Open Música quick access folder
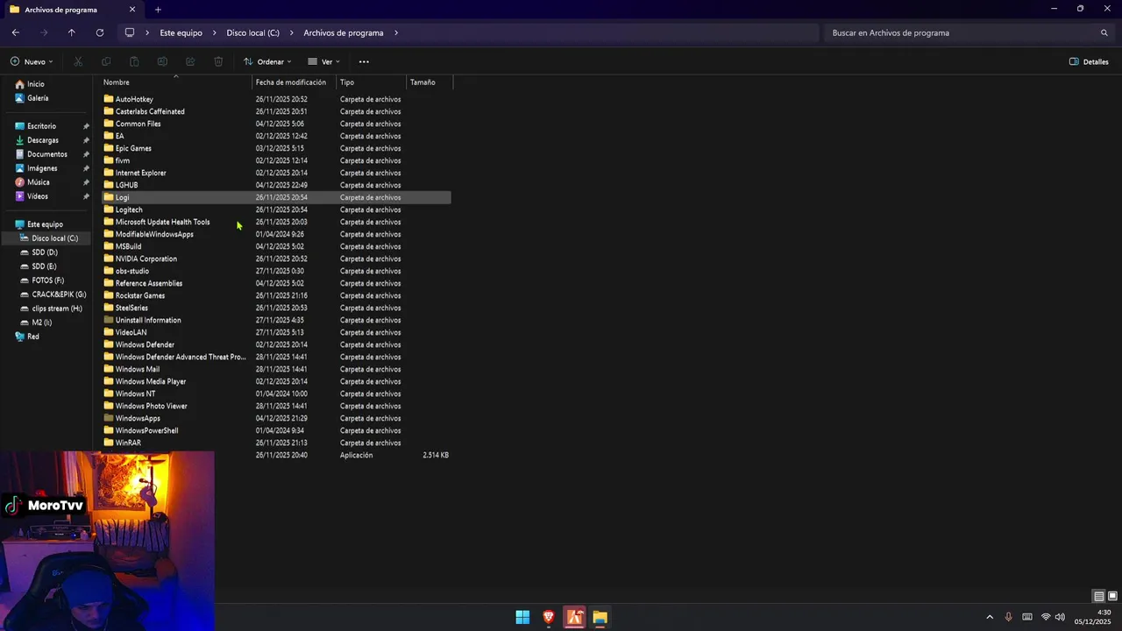The height and width of the screenshot is (631, 1122). pos(38,182)
